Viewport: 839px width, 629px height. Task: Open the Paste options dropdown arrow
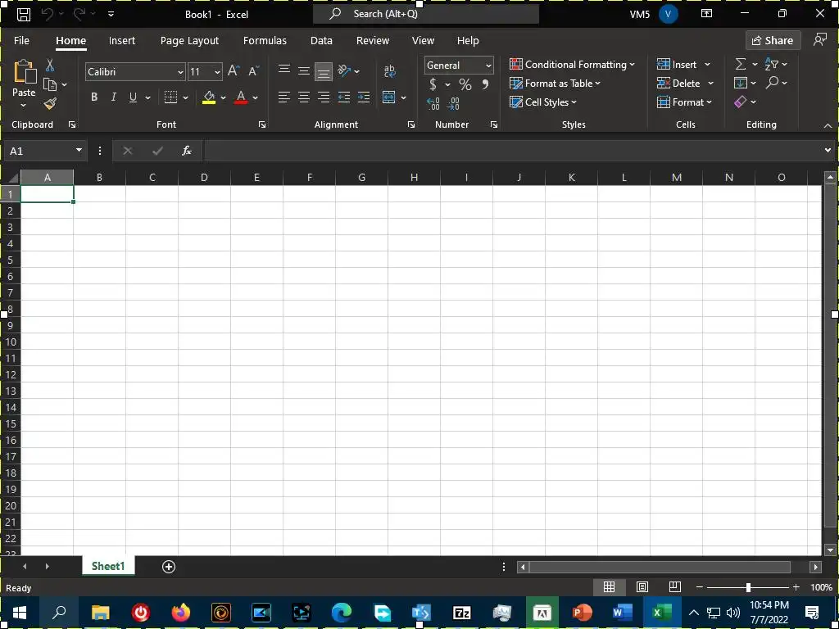[24, 106]
